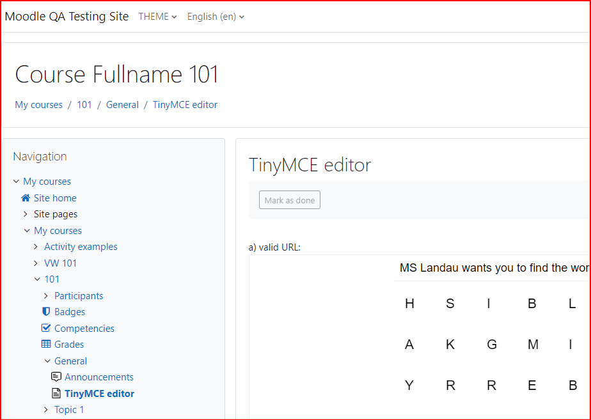The image size is (591, 420).
Task: Click the Course Fullname 101 heading
Action: point(117,74)
